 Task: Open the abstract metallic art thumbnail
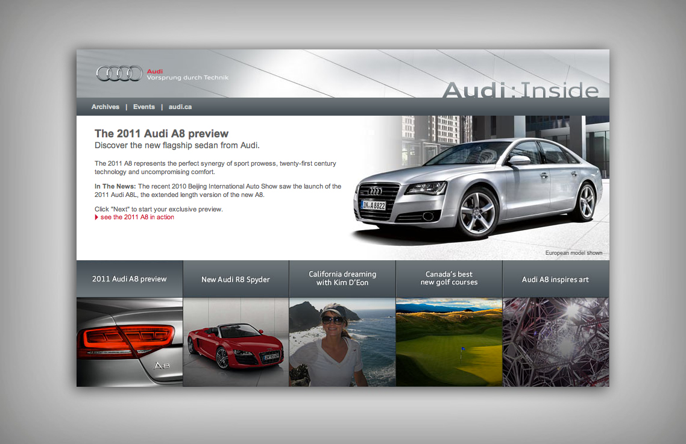(x=555, y=342)
